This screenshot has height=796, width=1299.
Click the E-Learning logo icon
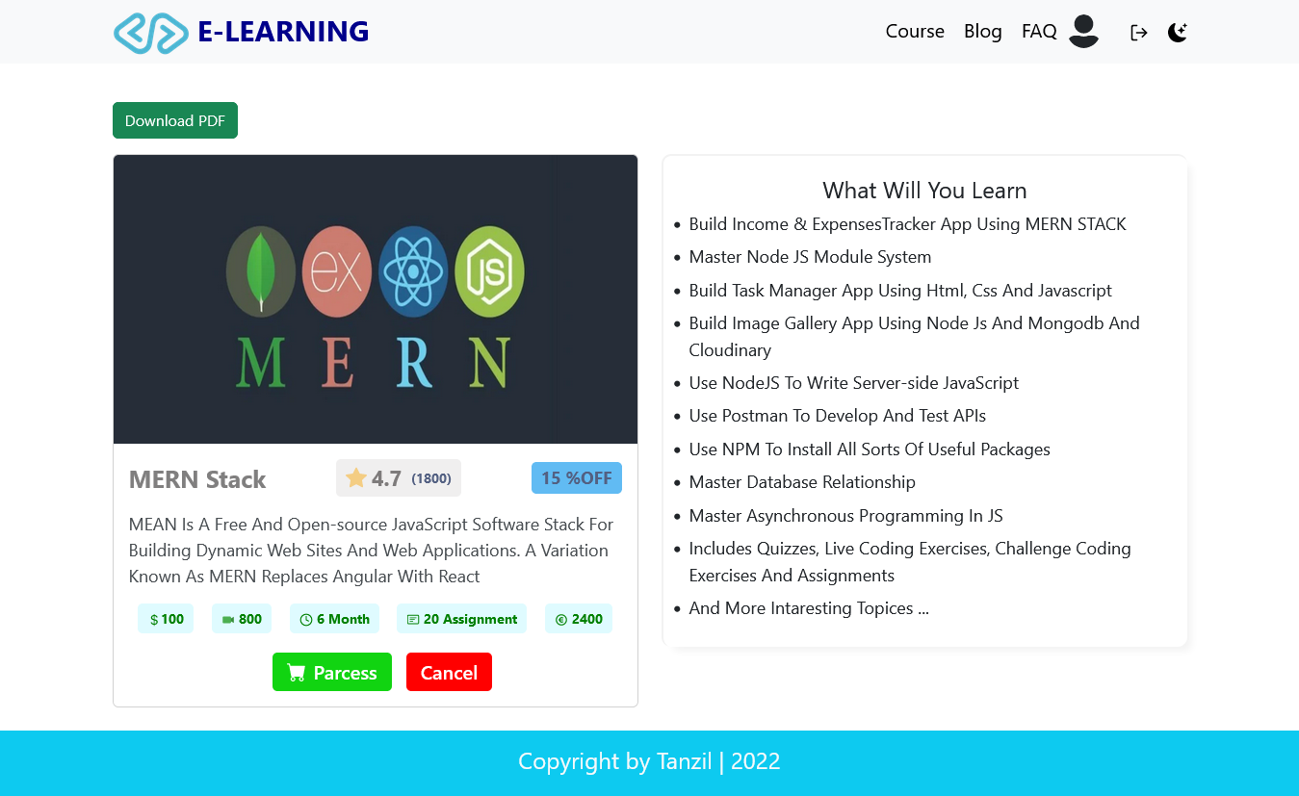coord(150,33)
